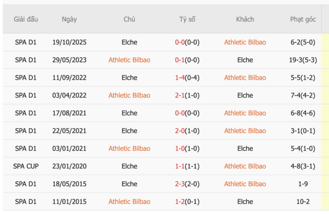Open Athletic Bilbao link in 17/08/2021 row
329x214 pixels.
pos(245,113)
